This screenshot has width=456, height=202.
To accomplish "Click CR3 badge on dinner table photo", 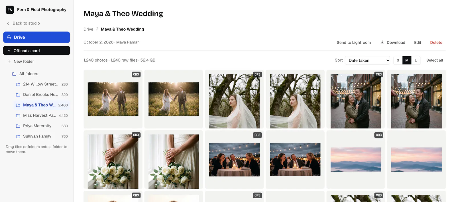I will click(x=257, y=135).
